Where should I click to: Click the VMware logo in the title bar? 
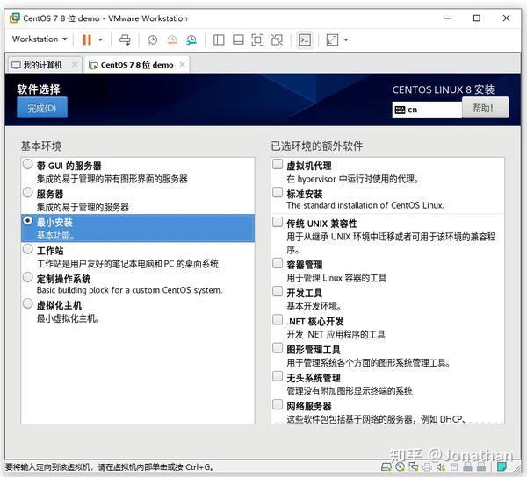(x=14, y=18)
